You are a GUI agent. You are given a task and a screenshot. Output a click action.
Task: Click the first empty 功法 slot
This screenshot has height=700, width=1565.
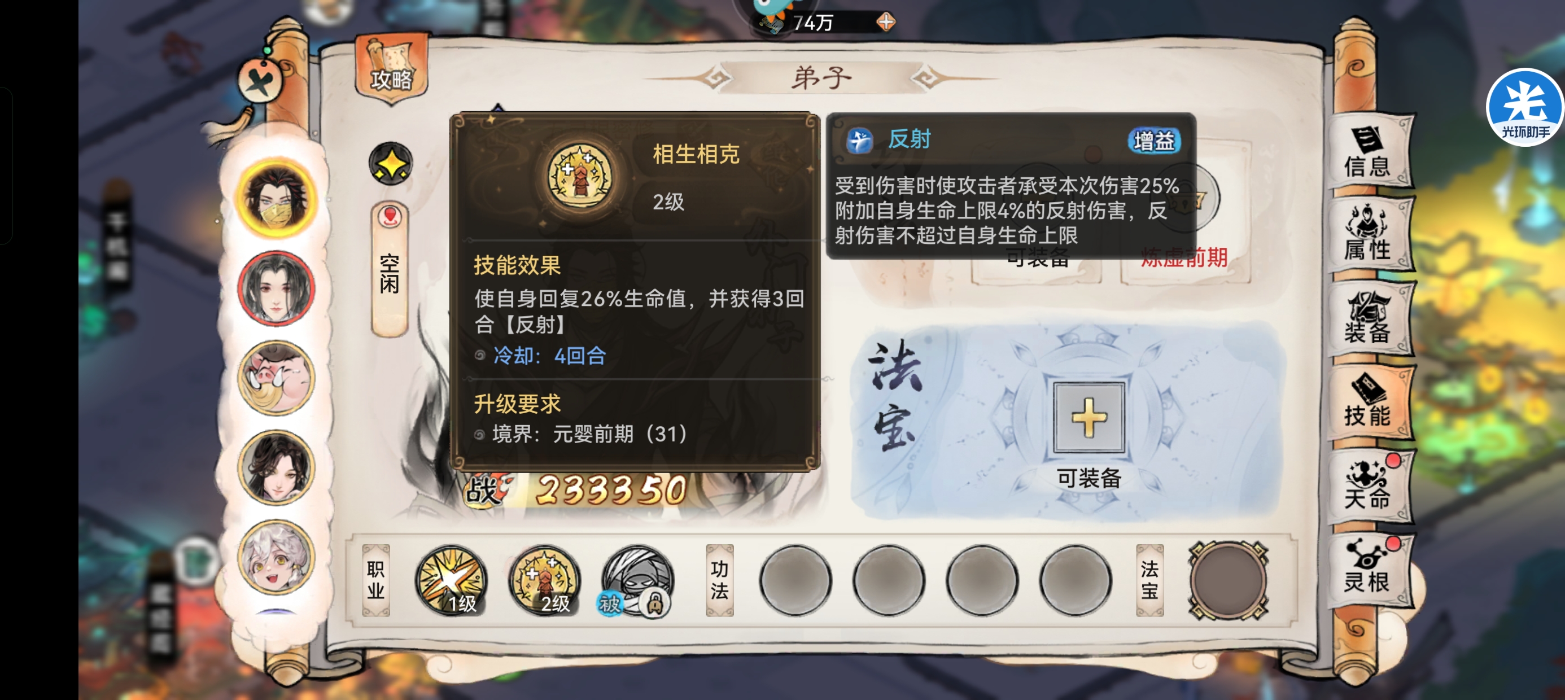click(795, 580)
